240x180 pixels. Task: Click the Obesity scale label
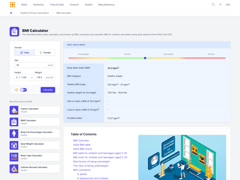click(211, 54)
